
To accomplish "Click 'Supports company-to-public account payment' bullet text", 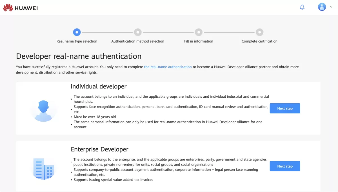I will coord(166,172).
